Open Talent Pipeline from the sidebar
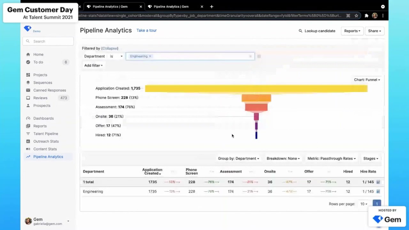The width and height of the screenshot is (409, 230). [x=46, y=134]
